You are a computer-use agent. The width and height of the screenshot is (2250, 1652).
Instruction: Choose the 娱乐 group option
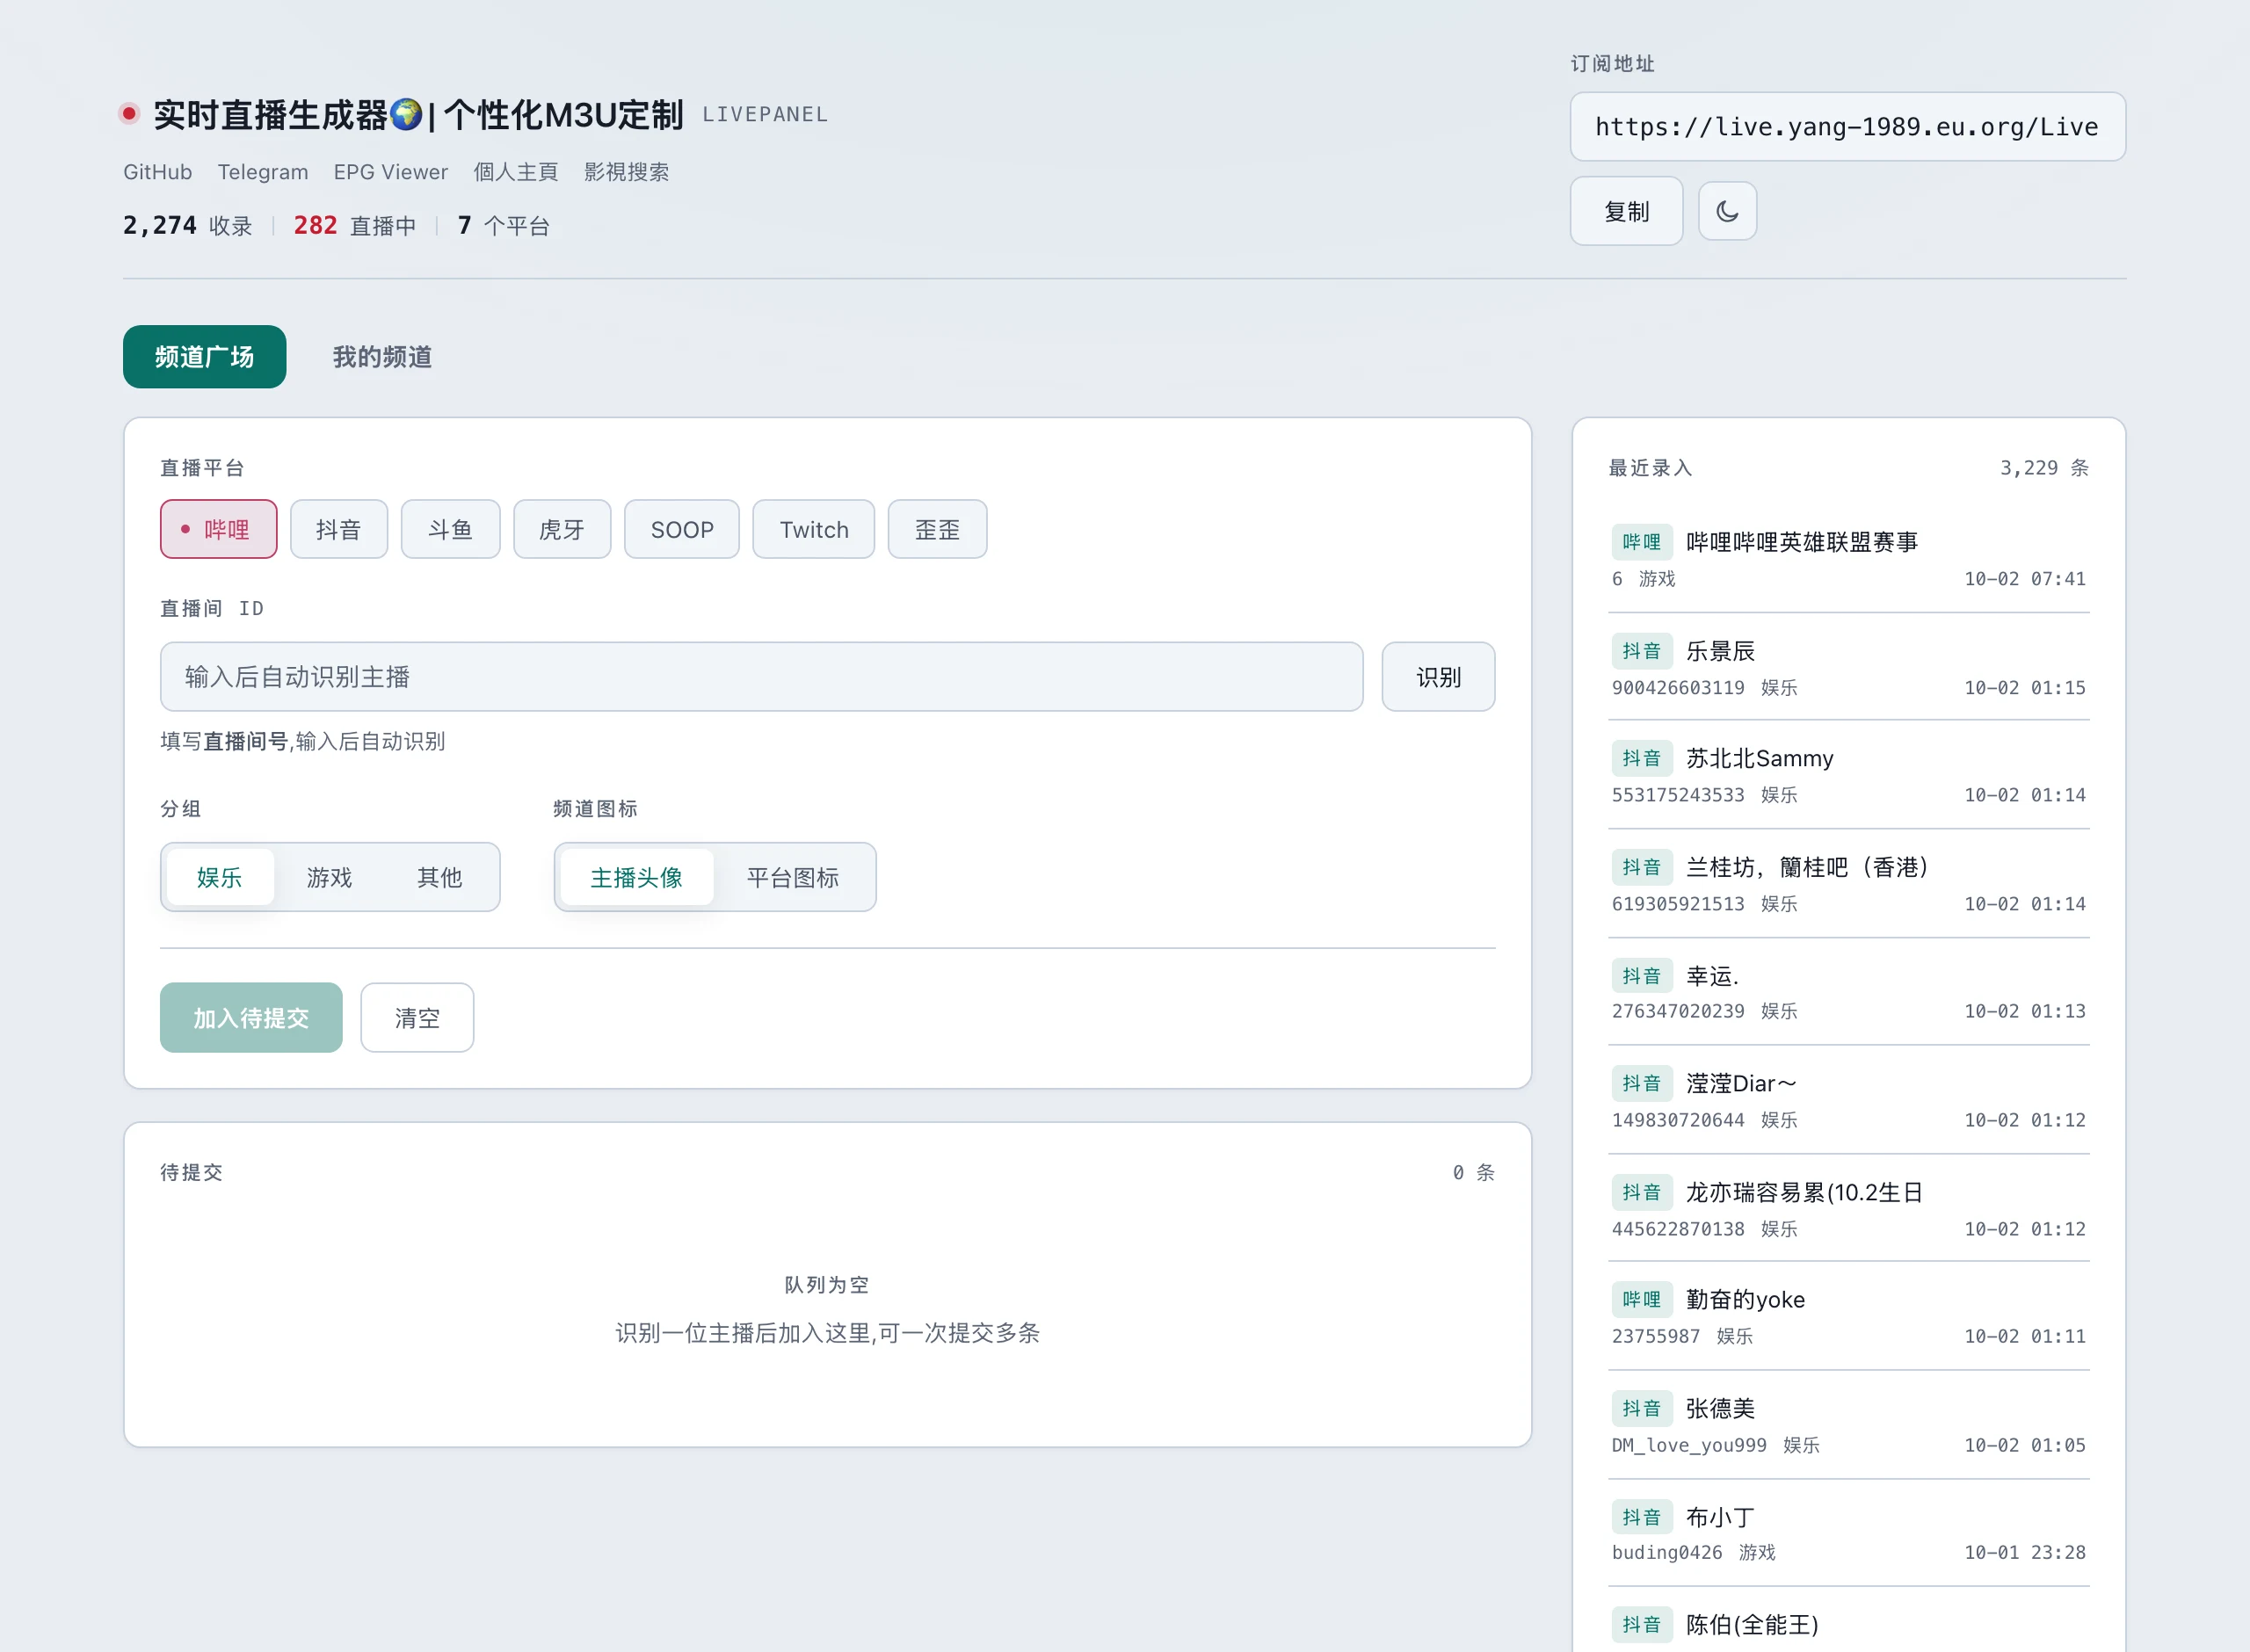pos(219,877)
